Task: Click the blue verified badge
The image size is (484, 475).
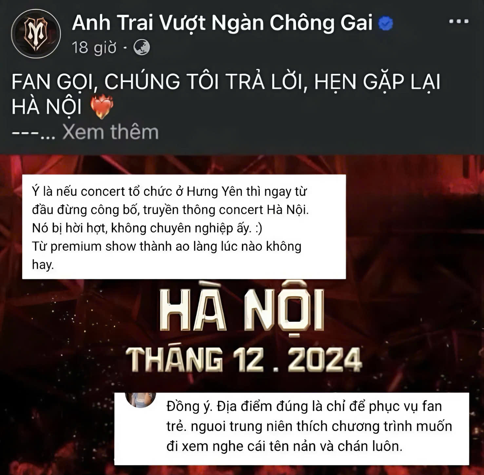Action: click(386, 24)
